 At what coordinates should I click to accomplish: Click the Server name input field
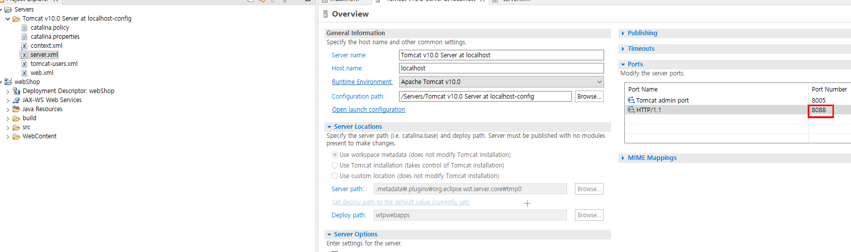pos(501,55)
